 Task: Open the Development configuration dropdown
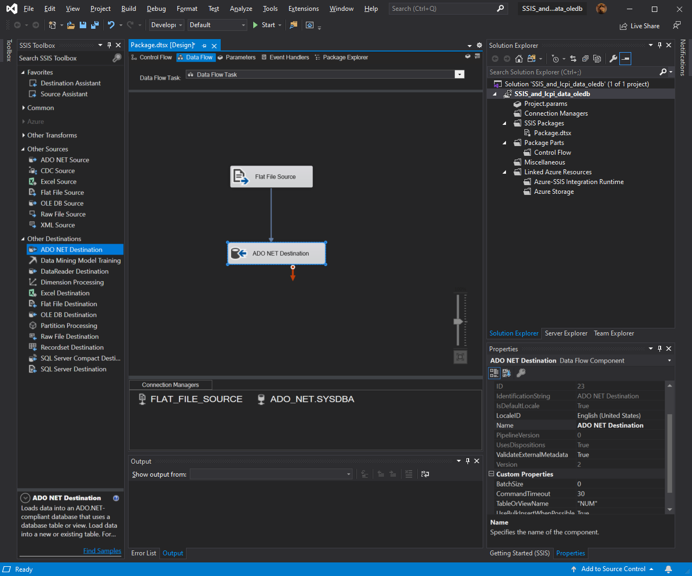[x=167, y=25]
